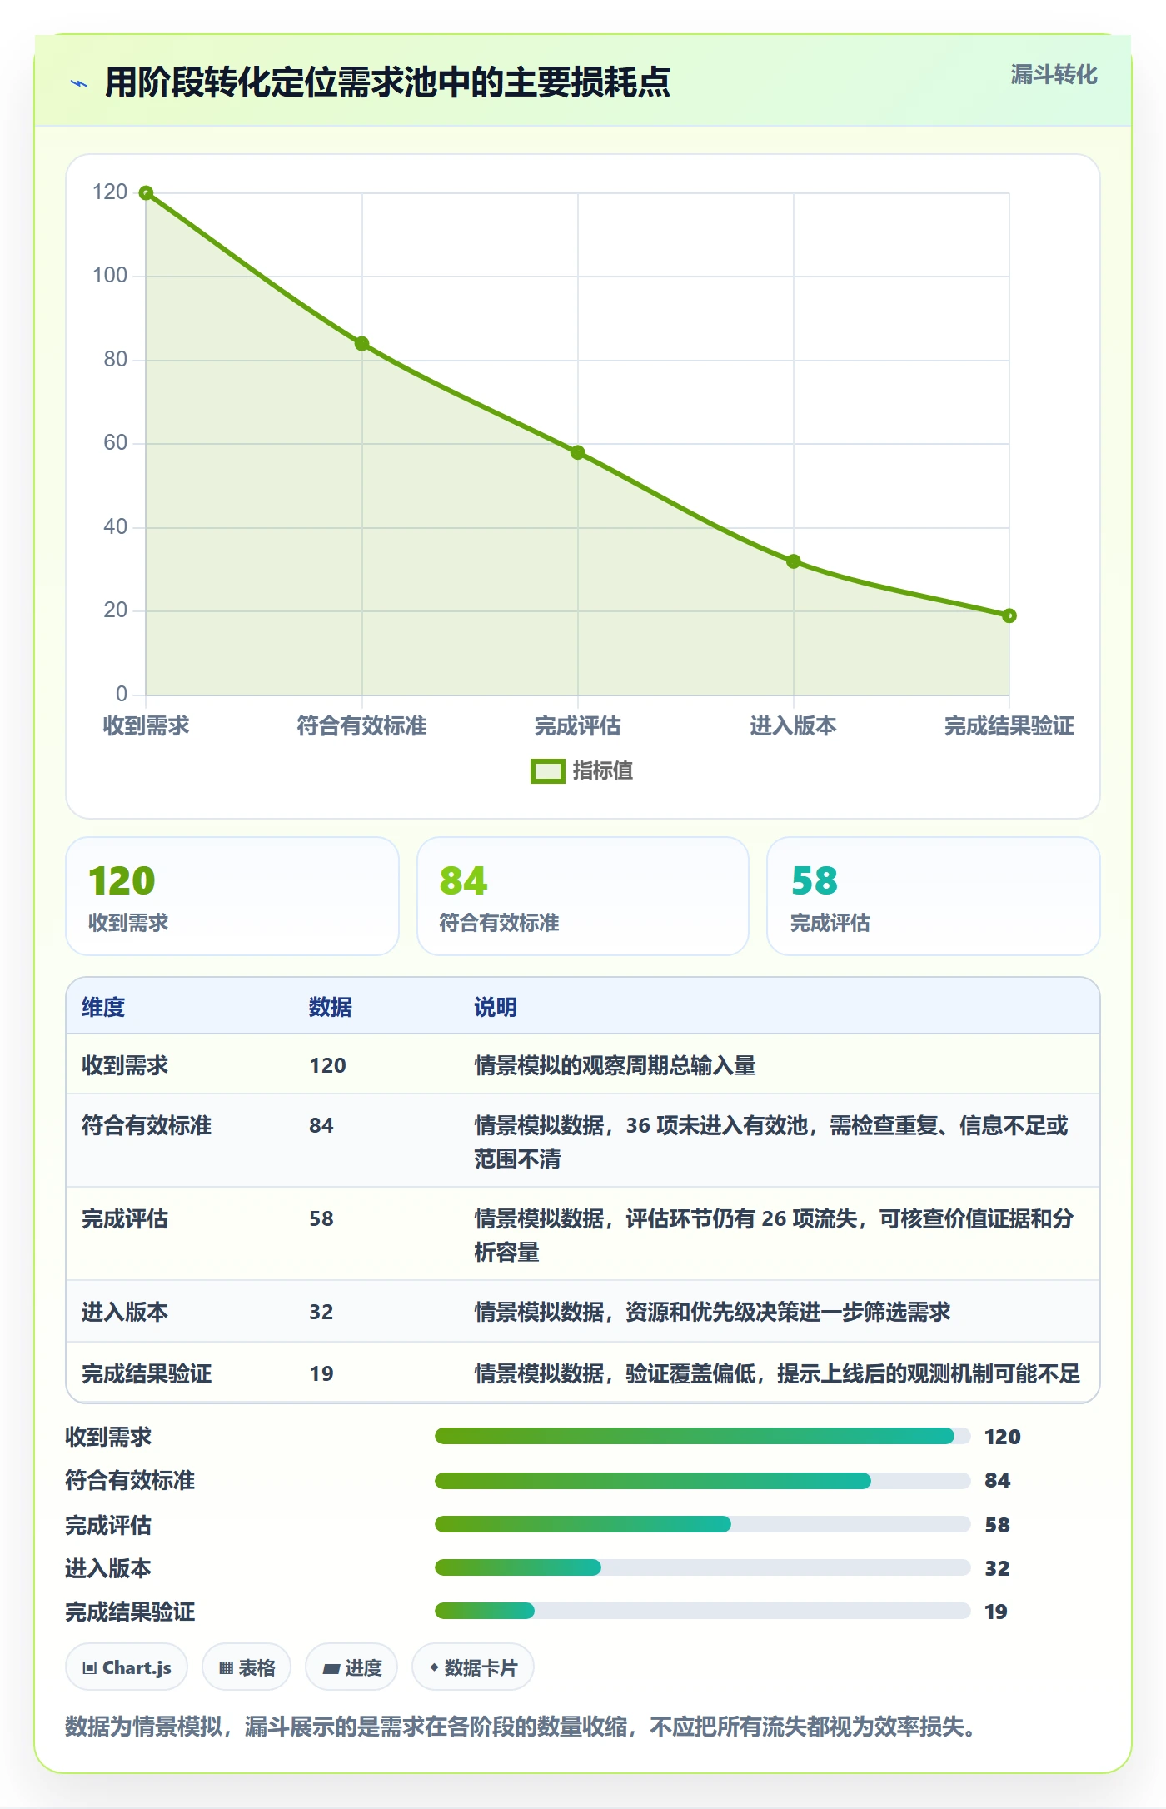The height and width of the screenshot is (1809, 1166).
Task: Click the 完成评估 progress bar
Action: coord(702,1524)
